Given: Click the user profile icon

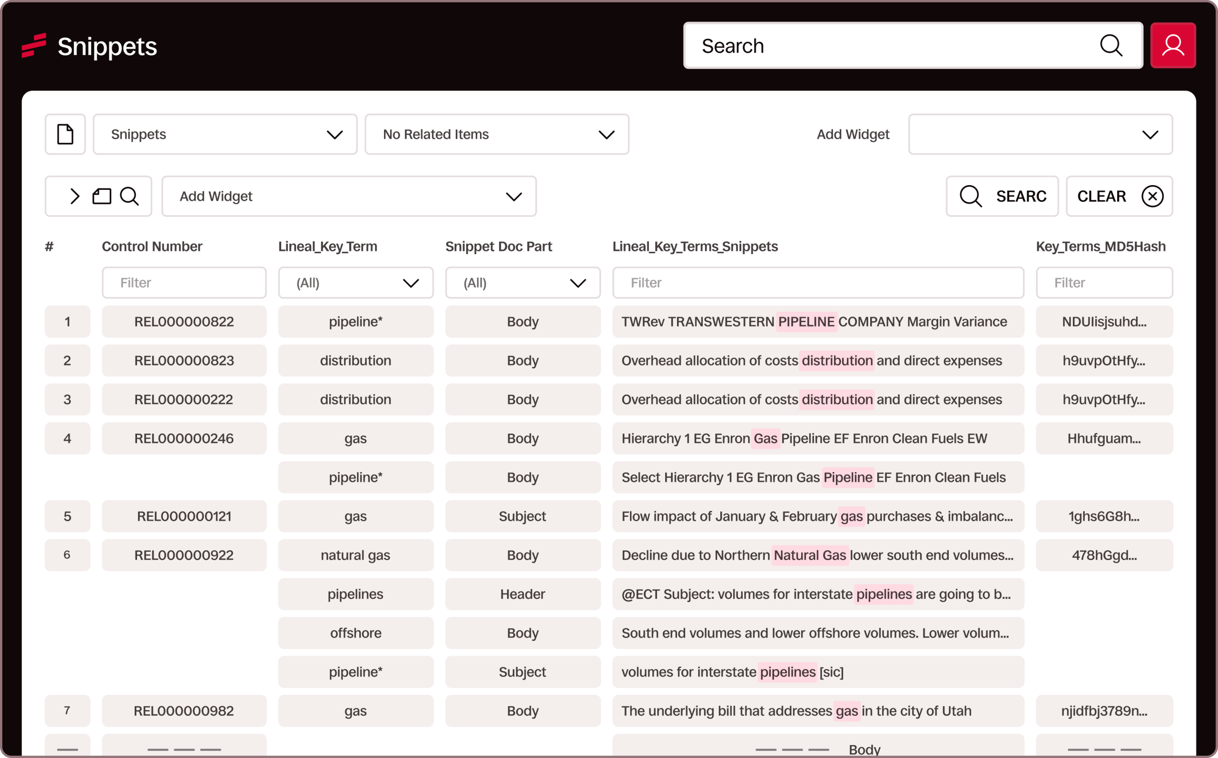Looking at the screenshot, I should [1172, 46].
